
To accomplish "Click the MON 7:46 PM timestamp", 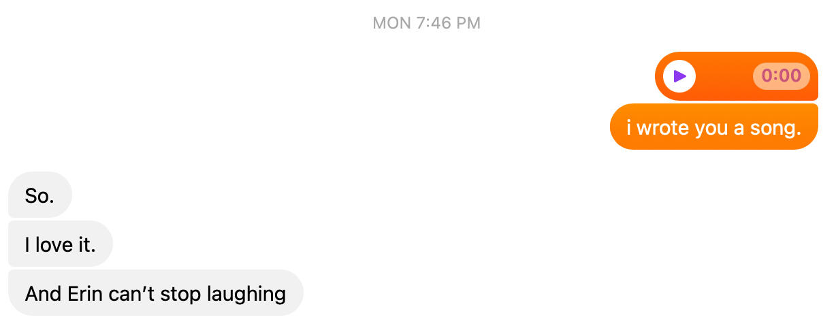I will click(x=427, y=23).
